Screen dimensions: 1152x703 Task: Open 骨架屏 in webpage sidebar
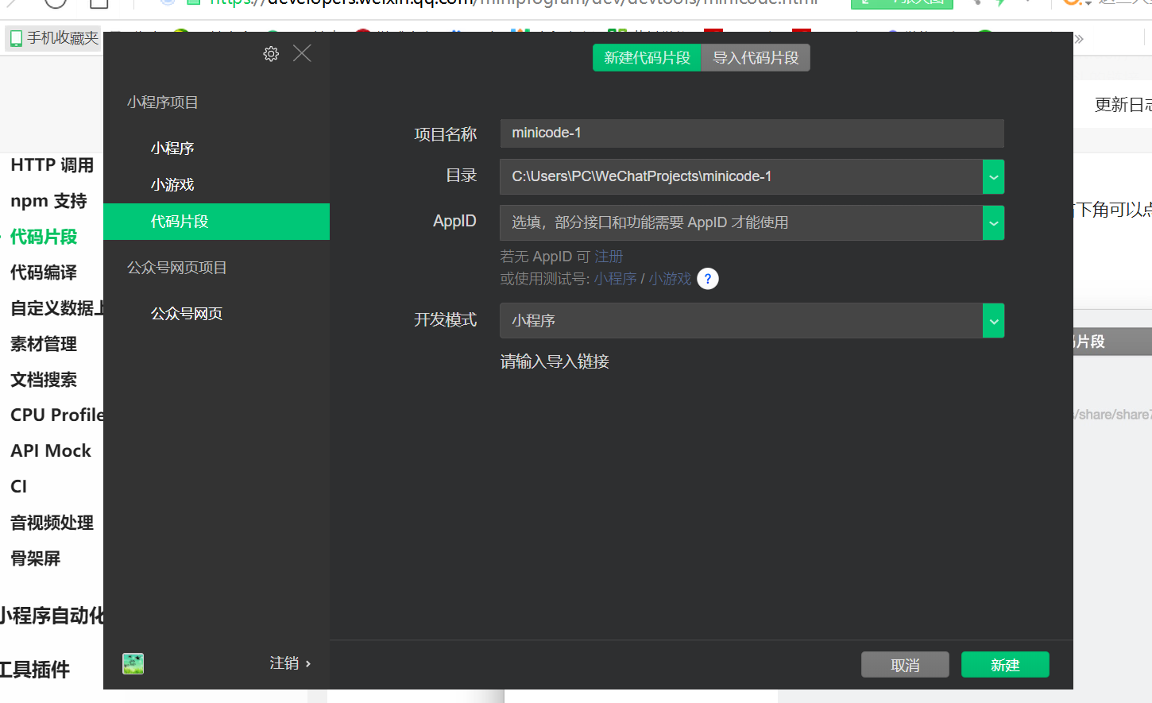pos(35,558)
